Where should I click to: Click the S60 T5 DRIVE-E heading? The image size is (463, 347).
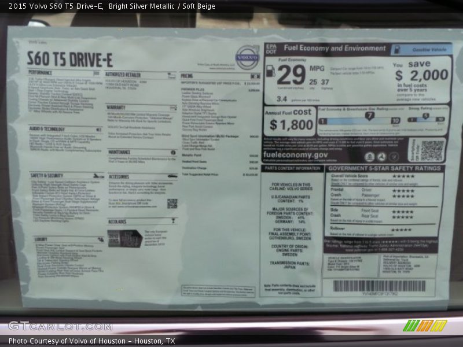tap(69, 59)
